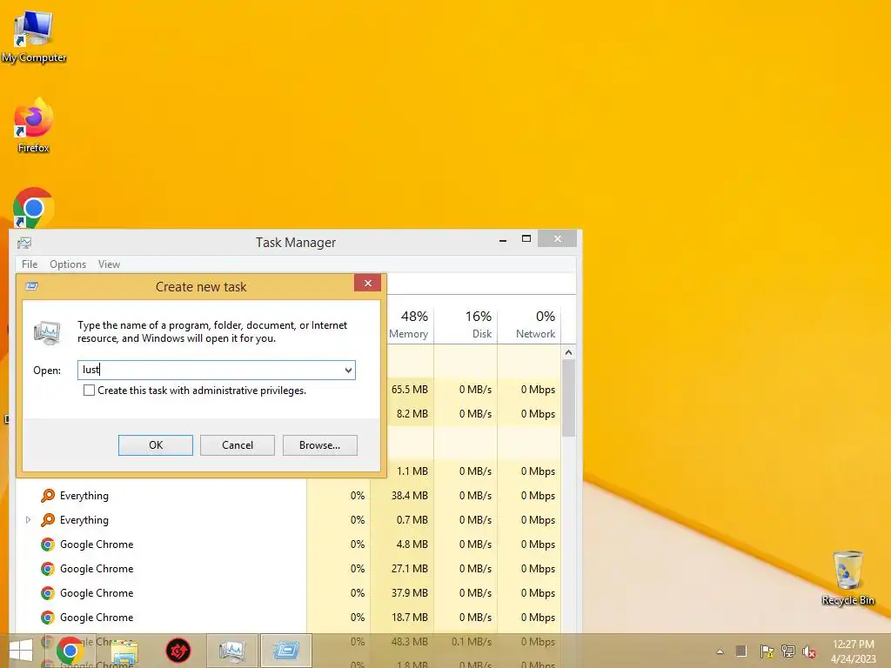Minimize the Task Manager window

click(x=502, y=240)
